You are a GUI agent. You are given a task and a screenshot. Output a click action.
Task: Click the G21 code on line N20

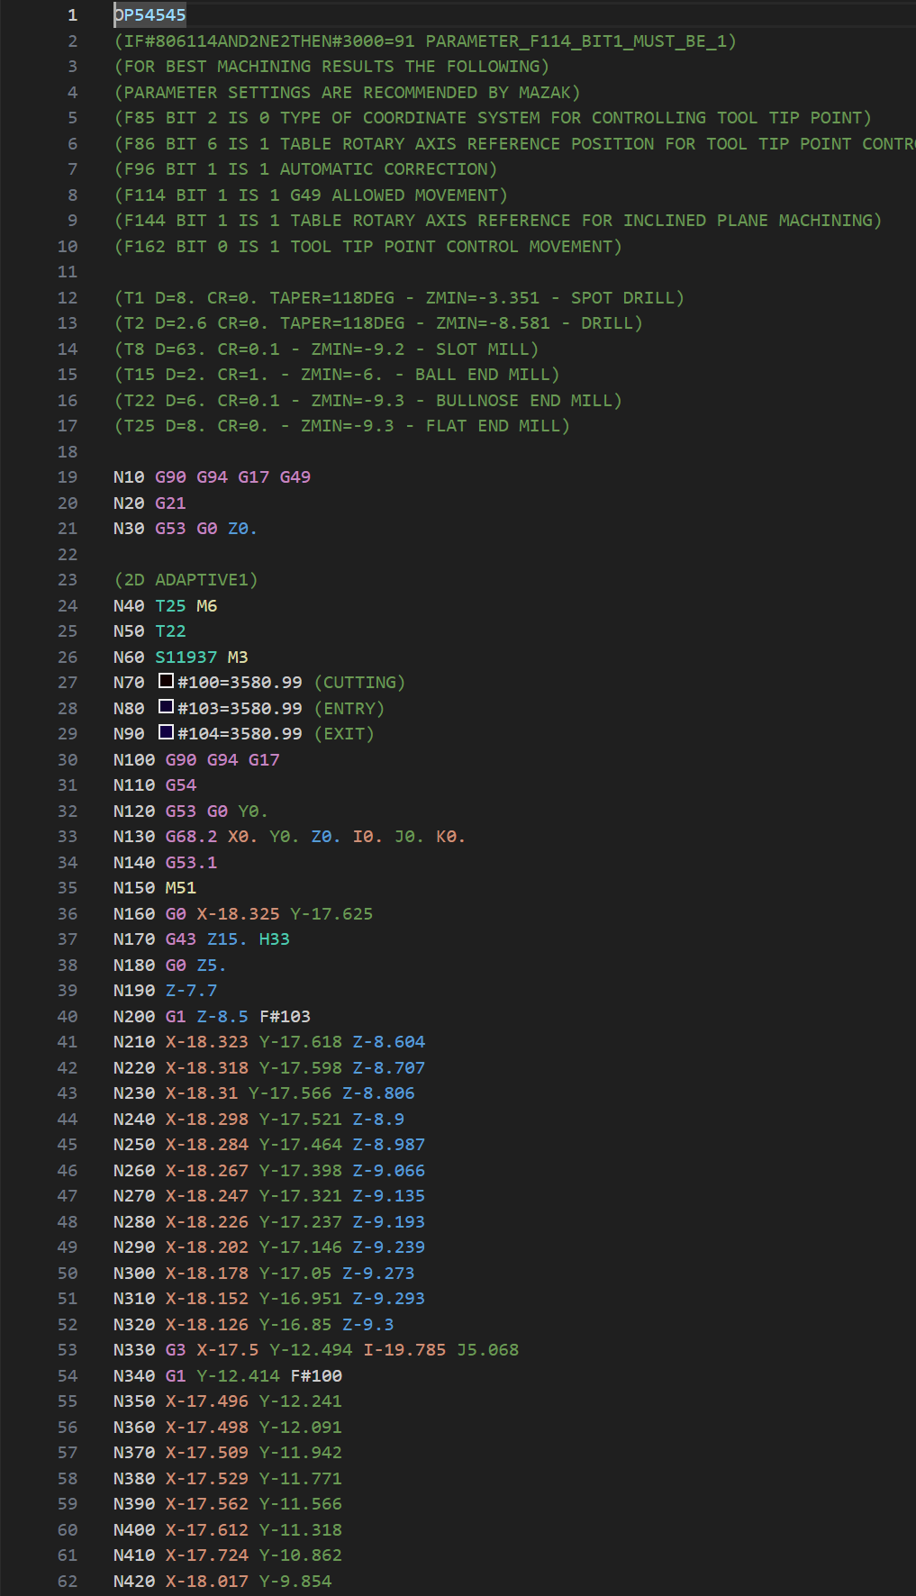[170, 503]
